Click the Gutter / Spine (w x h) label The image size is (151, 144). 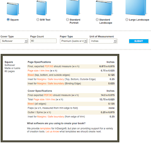coord(39,112)
